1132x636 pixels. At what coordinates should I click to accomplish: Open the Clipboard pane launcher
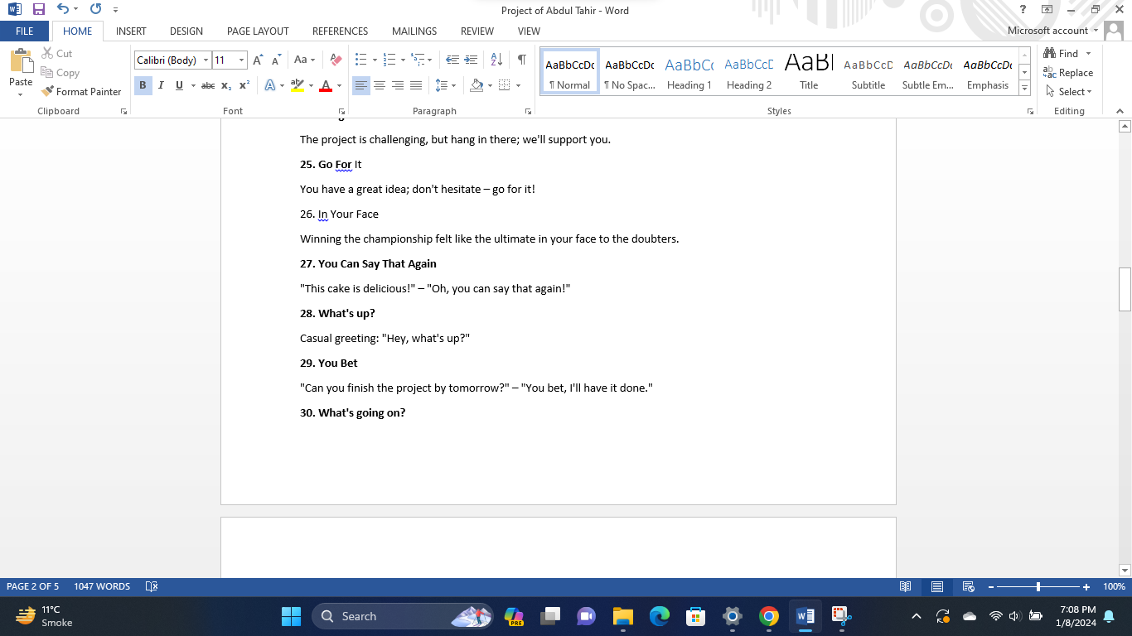(x=123, y=111)
